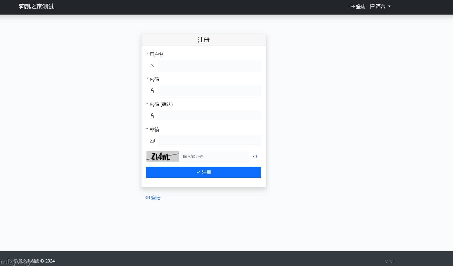The height and width of the screenshot is (266, 453).
Task: Focus the 密码 (确认) input field
Action: click(x=210, y=116)
